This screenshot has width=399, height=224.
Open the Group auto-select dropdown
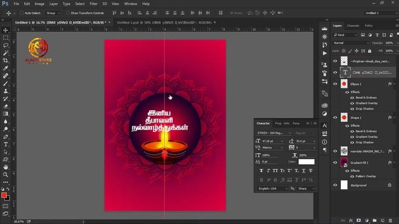click(x=53, y=13)
